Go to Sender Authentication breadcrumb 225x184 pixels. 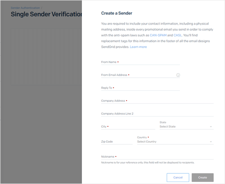[25, 8]
